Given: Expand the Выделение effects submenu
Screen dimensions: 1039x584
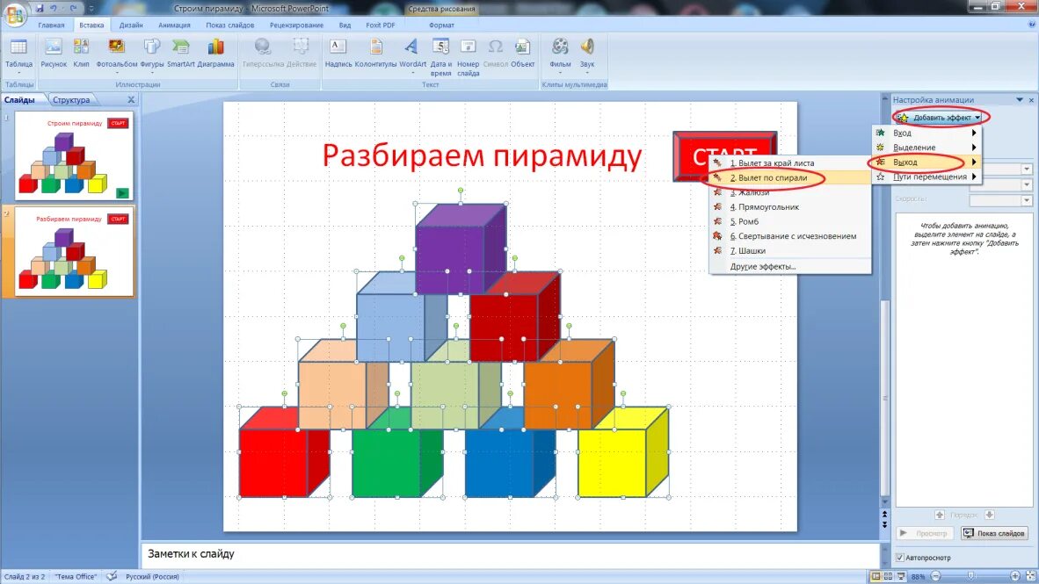Looking at the screenshot, I should [x=926, y=147].
